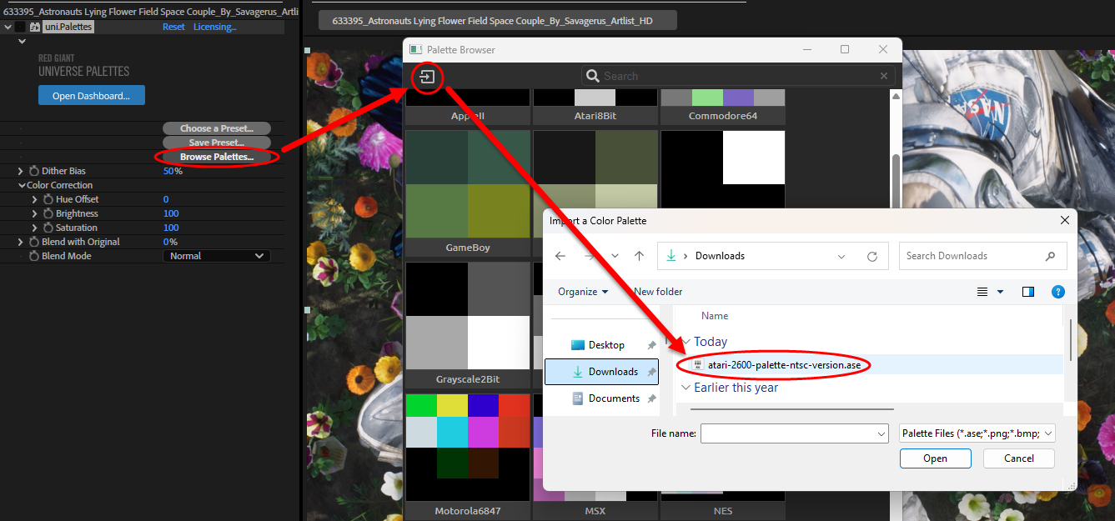Open the Blend Mode dropdown set to Normal
Screen dimensions: 1115x521
point(216,256)
